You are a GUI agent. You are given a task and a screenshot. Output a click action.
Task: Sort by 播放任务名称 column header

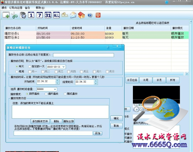tap(20, 28)
